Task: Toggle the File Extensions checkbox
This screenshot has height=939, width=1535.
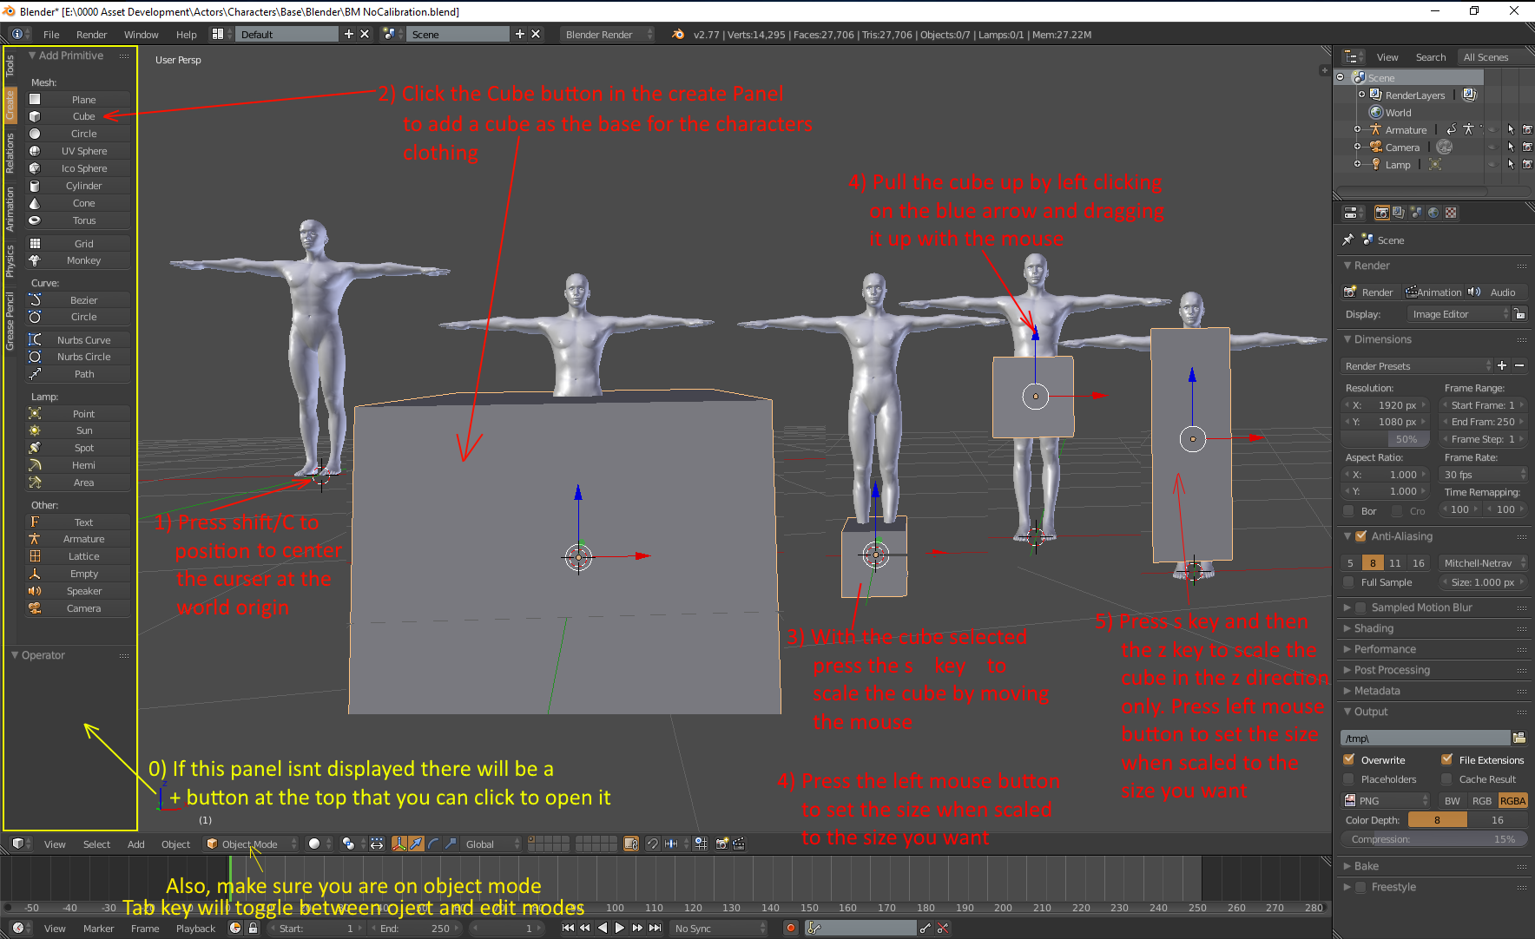Action: point(1446,759)
